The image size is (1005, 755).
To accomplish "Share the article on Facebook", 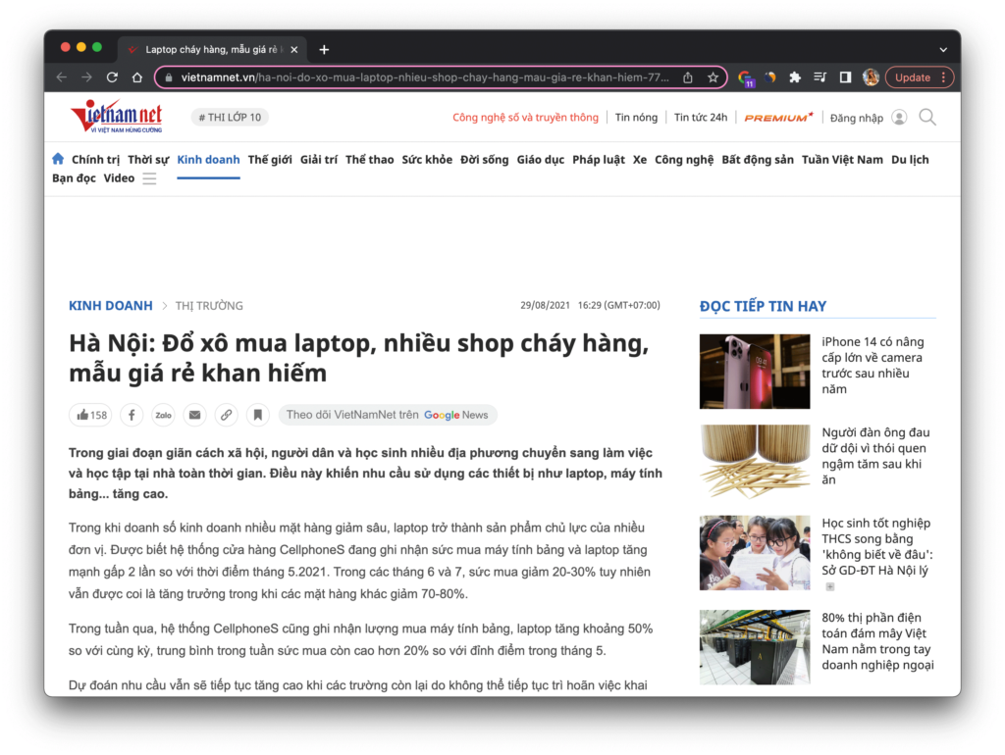I will tap(132, 415).
